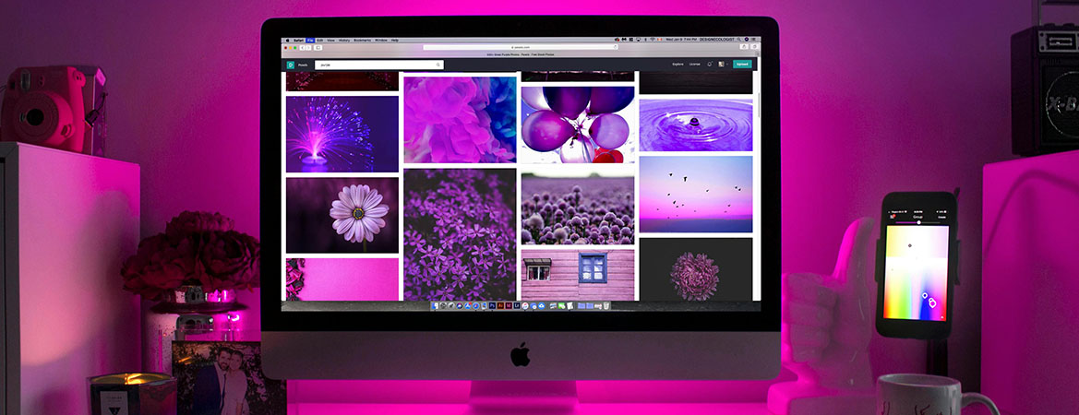Open the Explore link on Pexels
Image resolution: width=1079 pixels, height=415 pixels.
(x=677, y=64)
